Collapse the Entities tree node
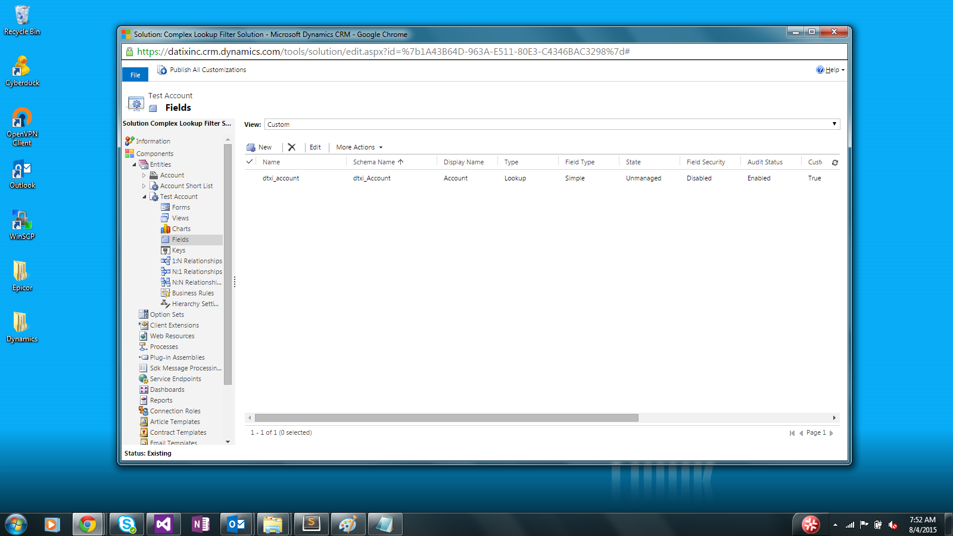This screenshot has width=953, height=536. (134, 164)
